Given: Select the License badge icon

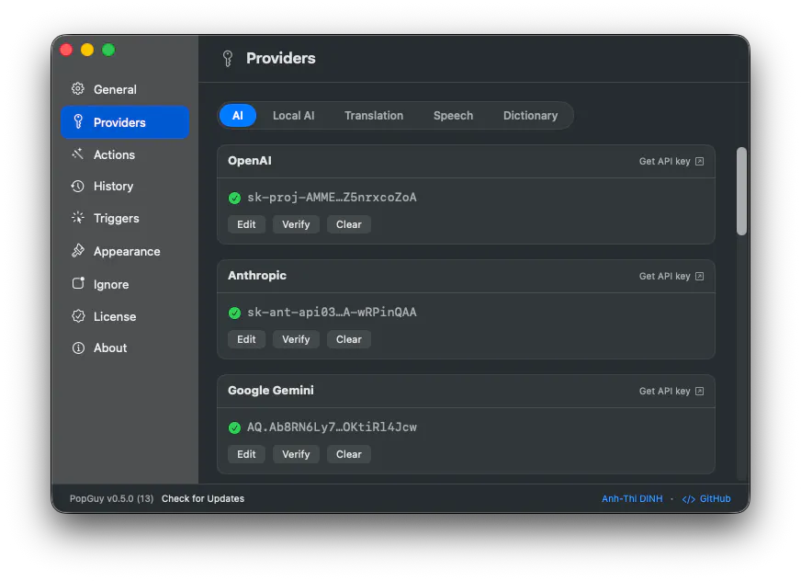Looking at the screenshot, I should (x=78, y=316).
